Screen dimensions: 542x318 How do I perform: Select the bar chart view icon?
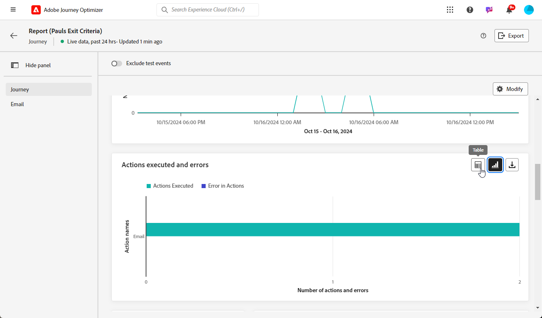click(x=495, y=165)
